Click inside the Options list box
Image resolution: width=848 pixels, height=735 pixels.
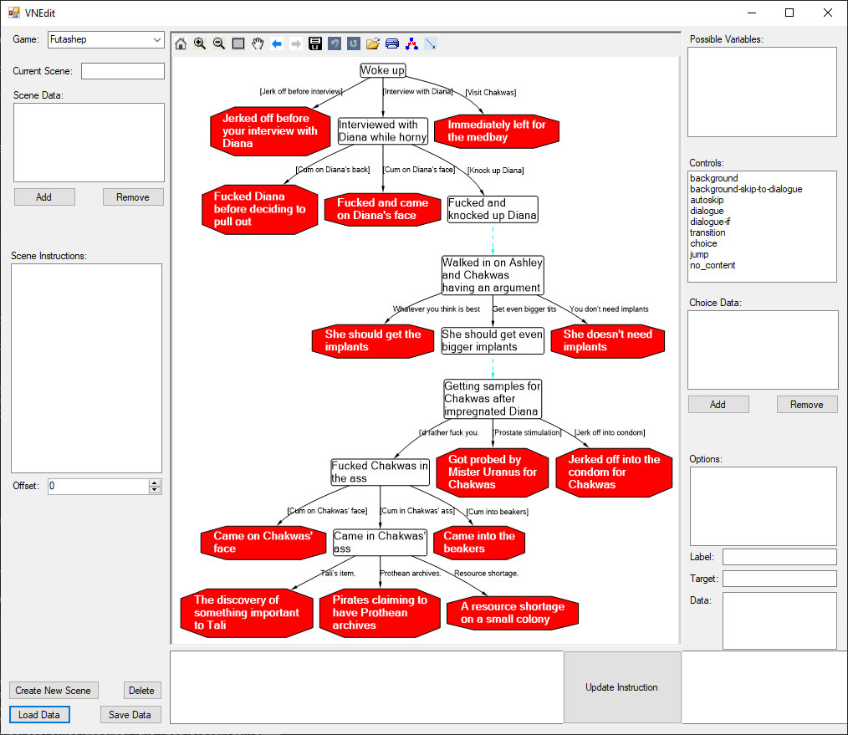(763, 506)
